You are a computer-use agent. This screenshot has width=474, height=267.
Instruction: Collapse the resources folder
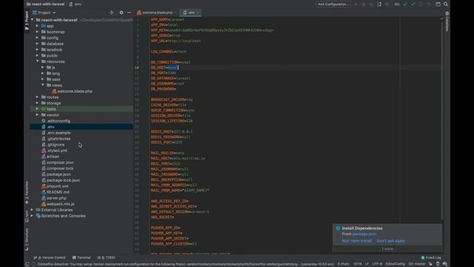(x=38, y=62)
